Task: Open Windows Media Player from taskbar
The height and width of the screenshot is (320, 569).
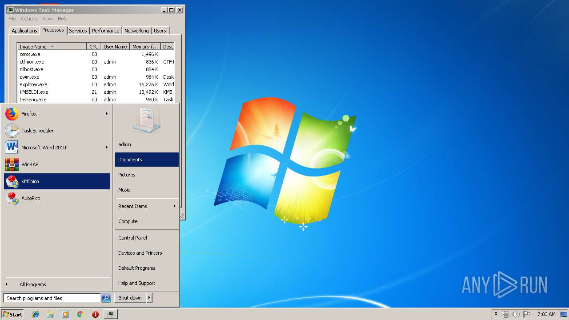Action: pos(65,314)
